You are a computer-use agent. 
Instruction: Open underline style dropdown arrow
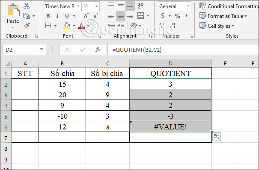click(x=74, y=16)
